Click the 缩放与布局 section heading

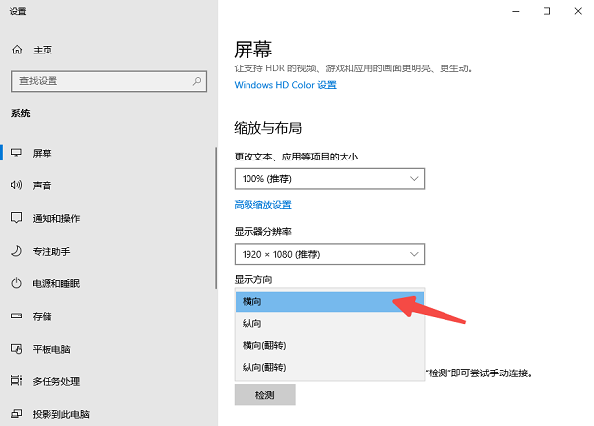click(268, 128)
